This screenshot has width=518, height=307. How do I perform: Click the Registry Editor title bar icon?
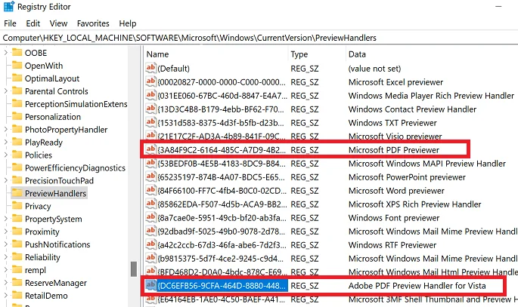[9, 7]
